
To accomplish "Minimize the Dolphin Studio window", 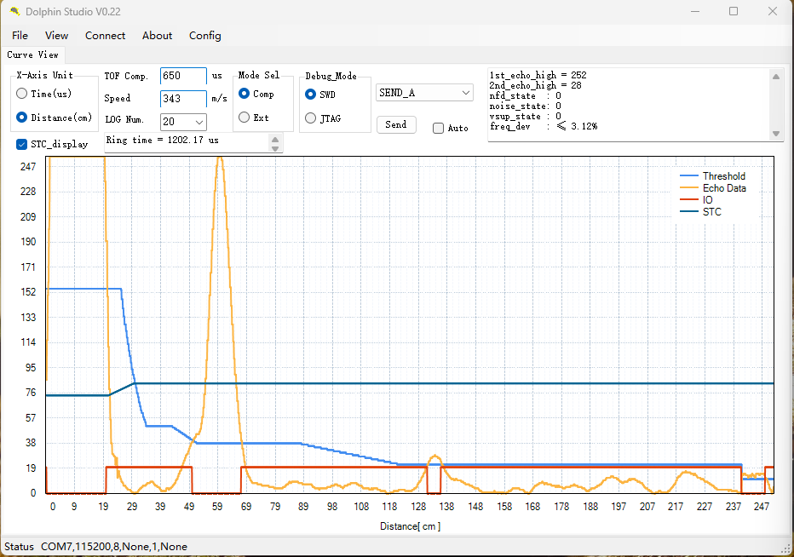I will tap(694, 11).
